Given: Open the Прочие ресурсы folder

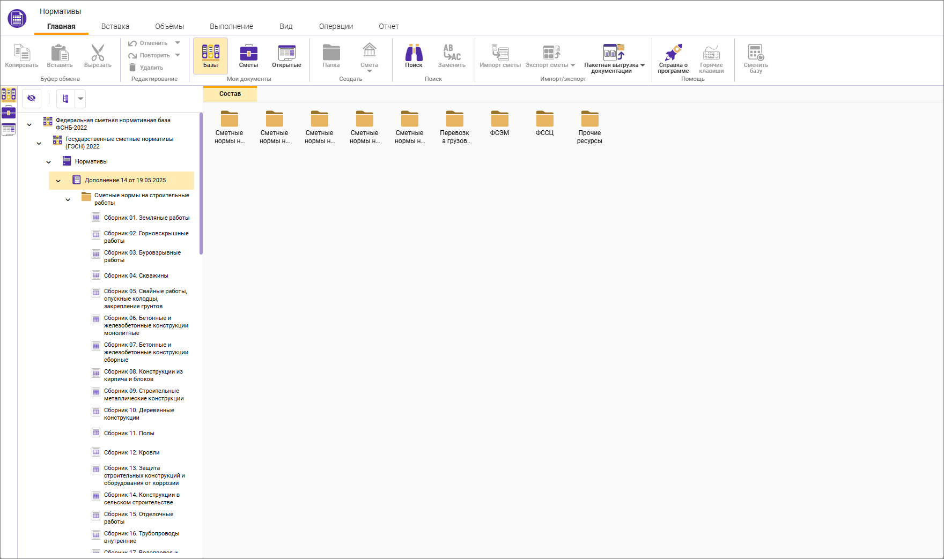Looking at the screenshot, I should click(589, 127).
